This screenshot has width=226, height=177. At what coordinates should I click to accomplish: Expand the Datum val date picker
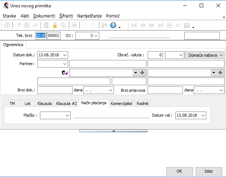[x=203, y=115]
